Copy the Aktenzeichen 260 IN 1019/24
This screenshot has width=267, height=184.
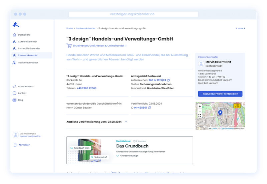pos(169,80)
